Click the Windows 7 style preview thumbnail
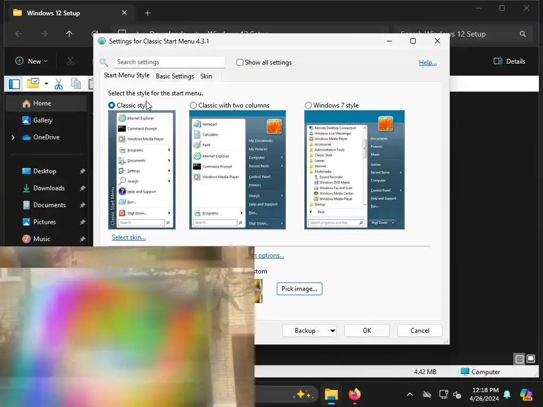This screenshot has width=543, height=407. click(354, 170)
